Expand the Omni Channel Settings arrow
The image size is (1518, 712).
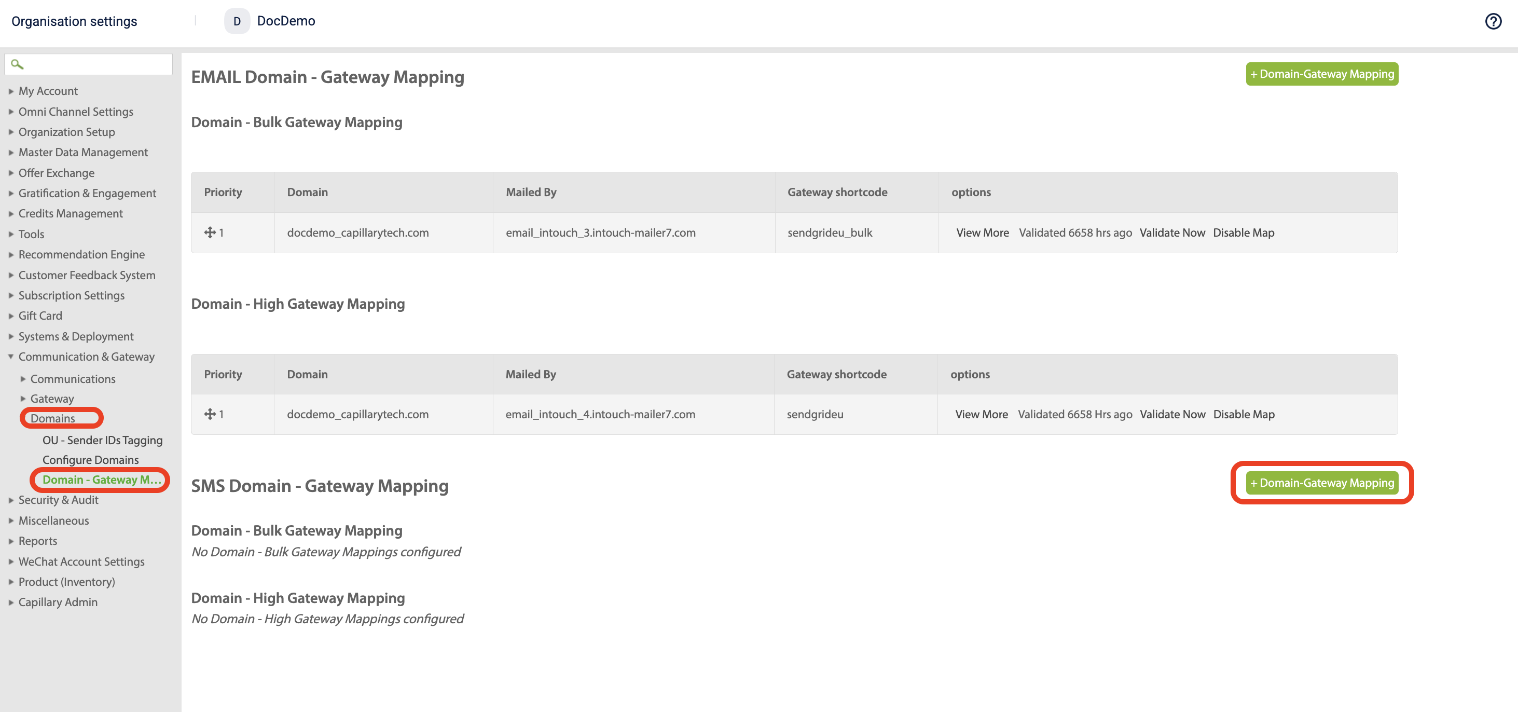point(11,112)
